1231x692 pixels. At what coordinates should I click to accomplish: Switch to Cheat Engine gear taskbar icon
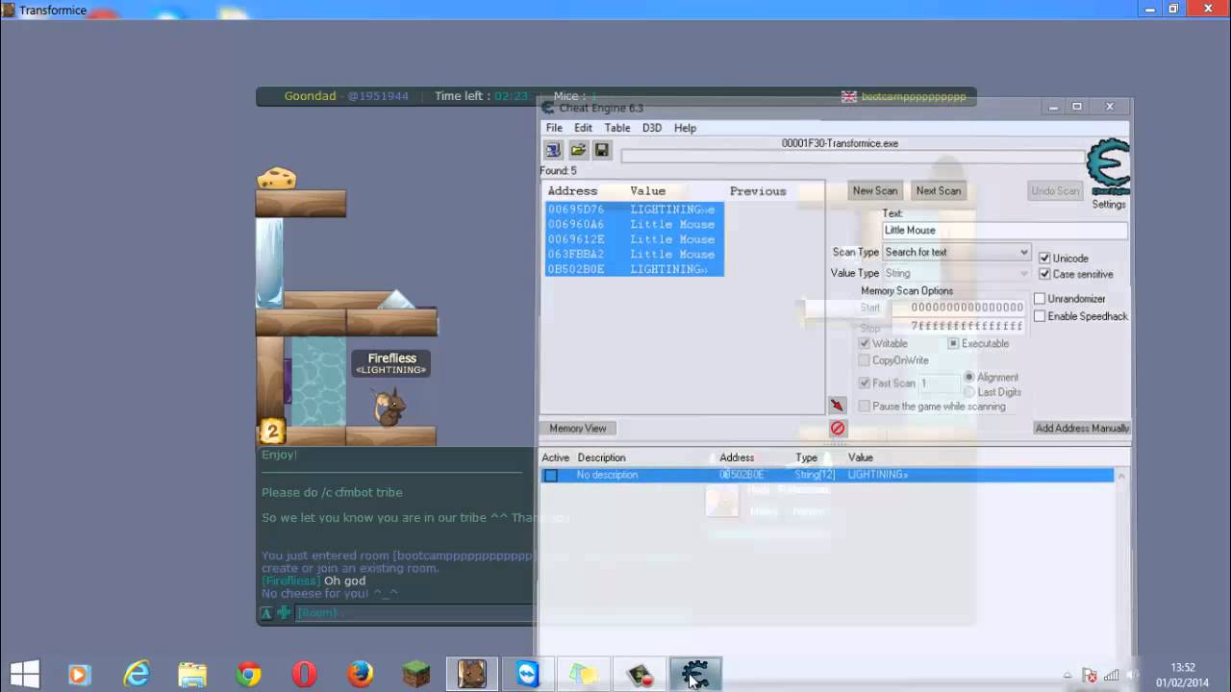pos(695,675)
